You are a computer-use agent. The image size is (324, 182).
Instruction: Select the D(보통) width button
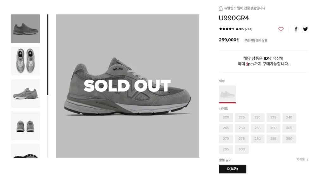(x=233, y=169)
